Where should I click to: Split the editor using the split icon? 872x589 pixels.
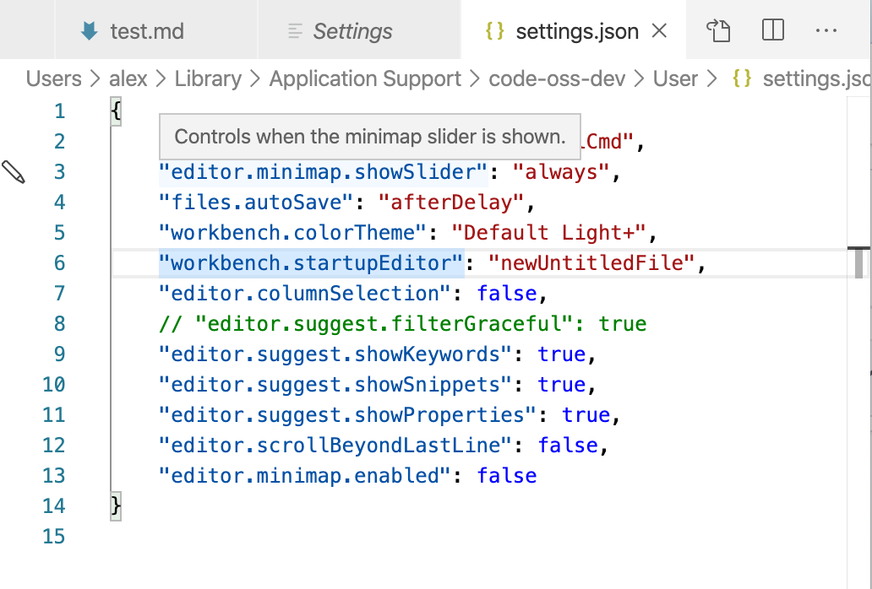click(x=772, y=30)
